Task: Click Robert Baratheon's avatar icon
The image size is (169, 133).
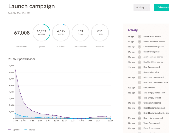Action: pyautogui.click(x=139, y=42)
